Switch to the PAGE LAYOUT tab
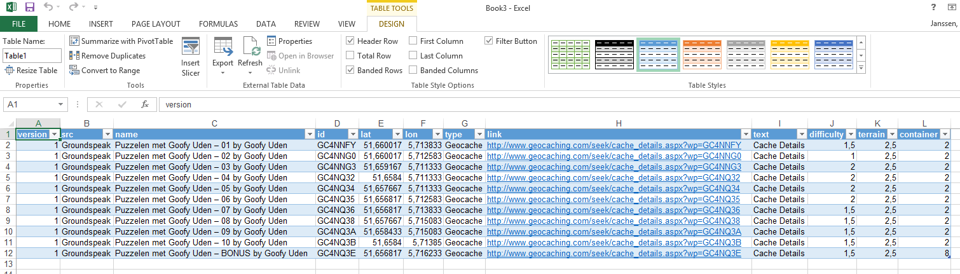Screen dimensions: 960x274 [156, 24]
